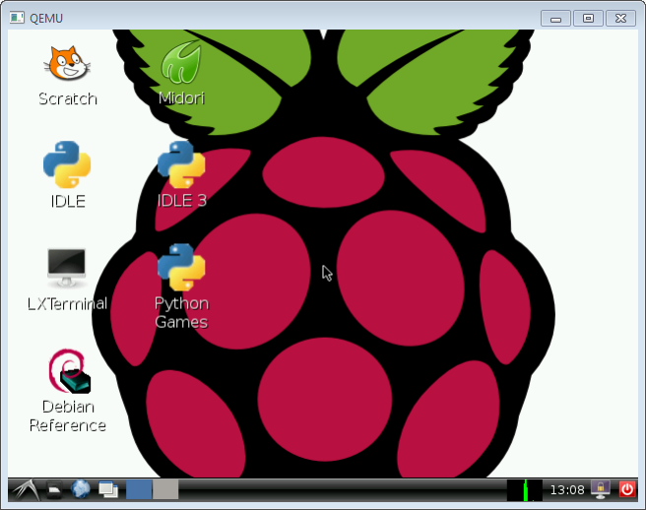646x510 pixels.
Task: Click the iconify all windows taskbar icon
Action: coord(108,489)
